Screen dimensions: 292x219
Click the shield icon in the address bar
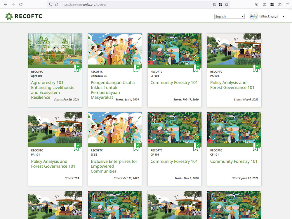tap(51, 4)
